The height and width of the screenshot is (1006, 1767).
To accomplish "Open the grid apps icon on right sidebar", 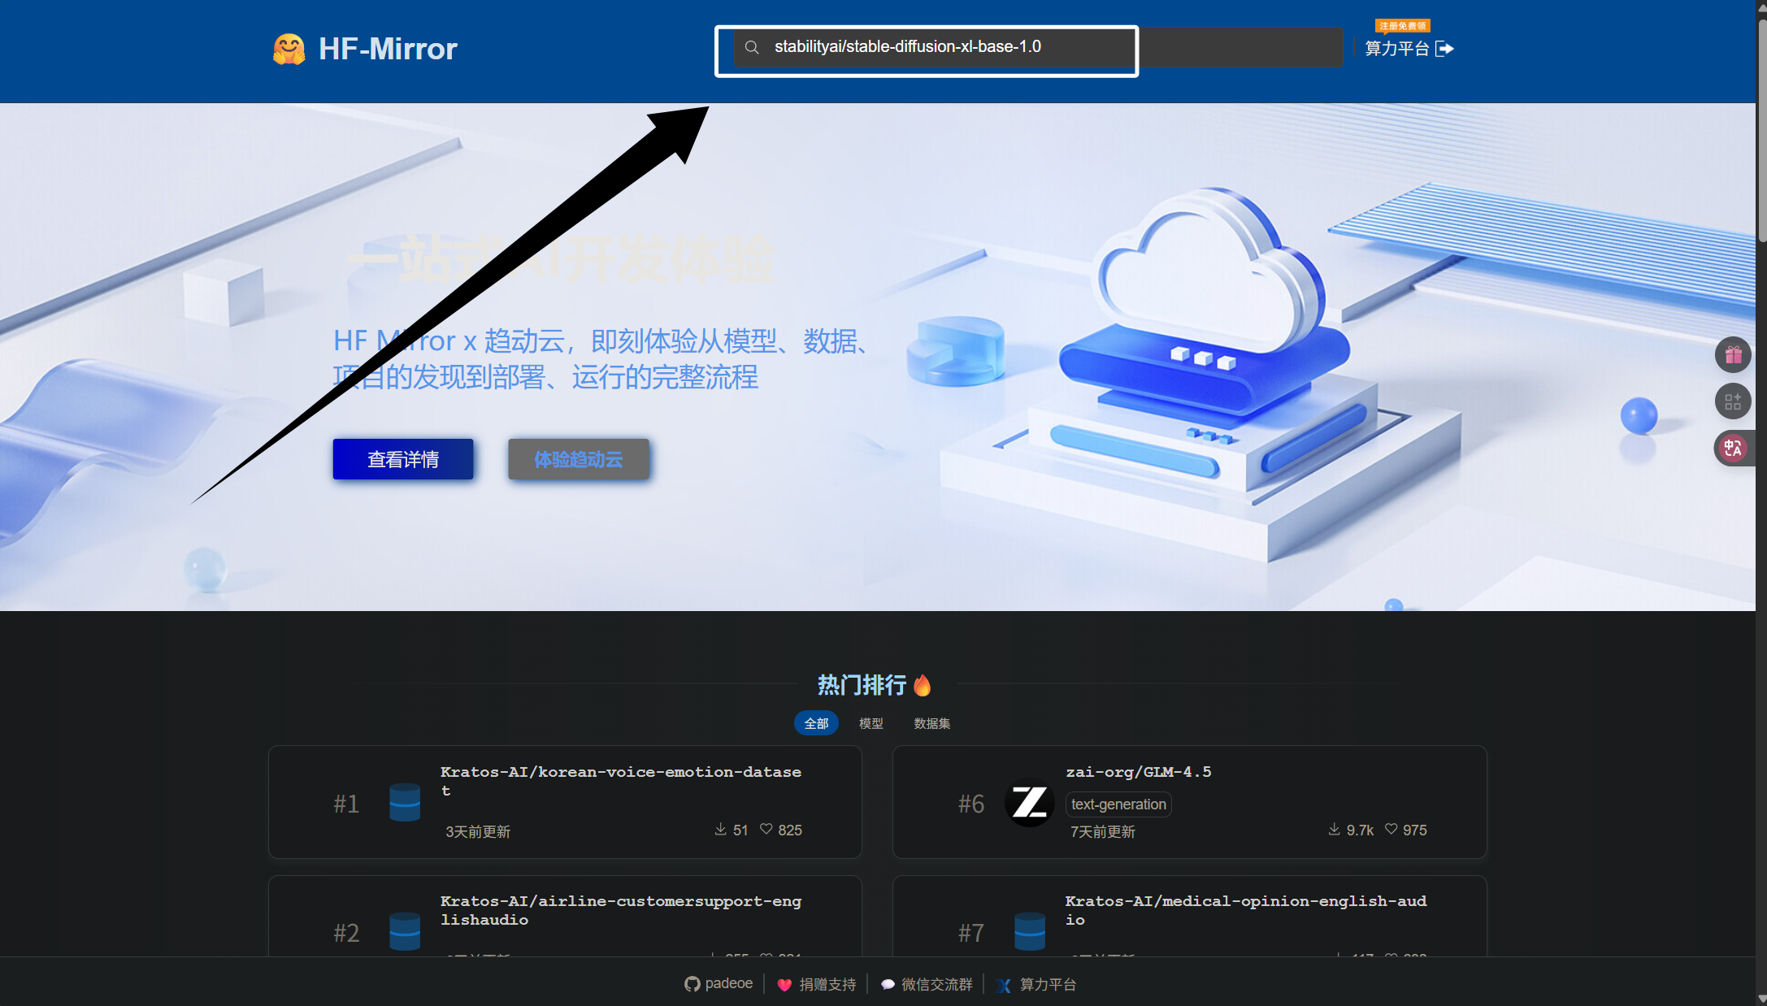I will click(1733, 401).
